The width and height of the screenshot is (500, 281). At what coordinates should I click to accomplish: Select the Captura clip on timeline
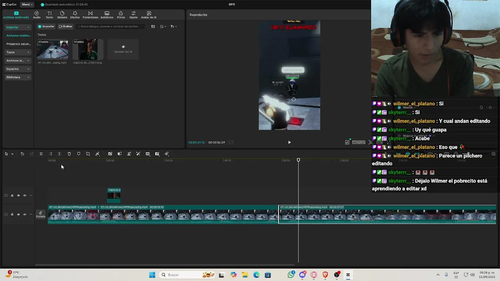click(114, 195)
